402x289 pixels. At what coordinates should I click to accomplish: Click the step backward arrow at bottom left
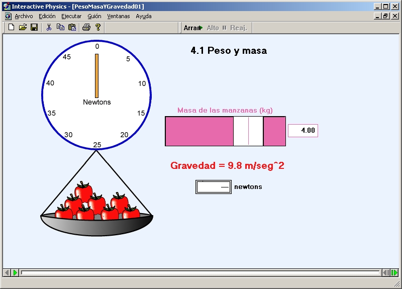tap(7, 272)
